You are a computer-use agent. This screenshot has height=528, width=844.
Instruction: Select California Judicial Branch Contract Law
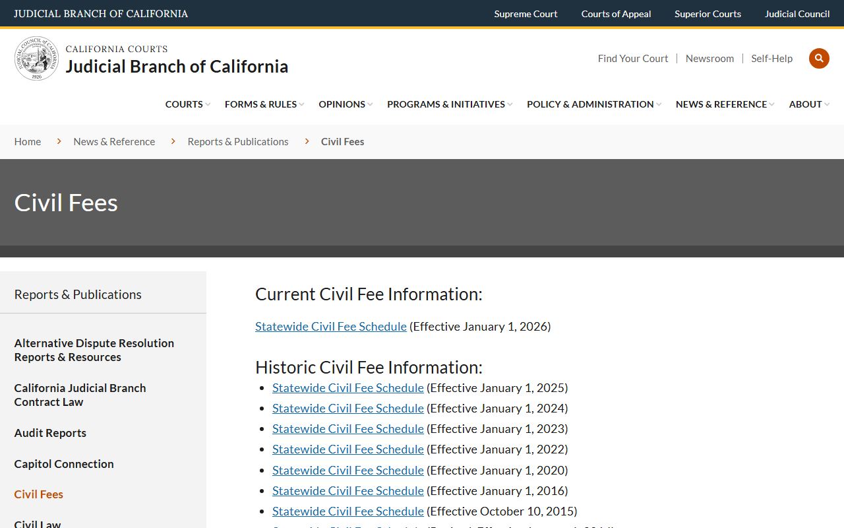coord(80,395)
